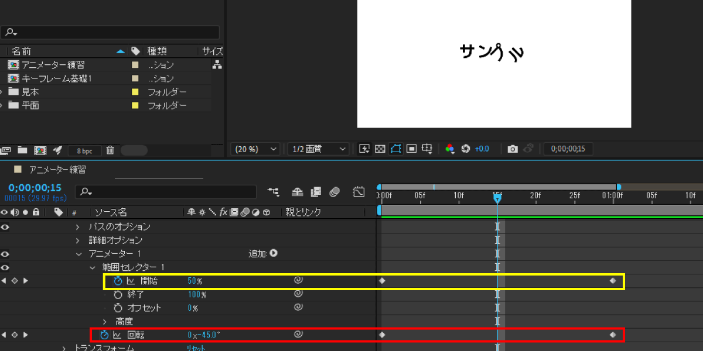Open graph editor icon for 回転
The width and height of the screenshot is (703, 351).
(117, 335)
